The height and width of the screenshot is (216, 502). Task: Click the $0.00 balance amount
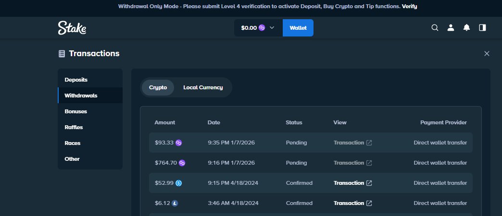coord(249,28)
